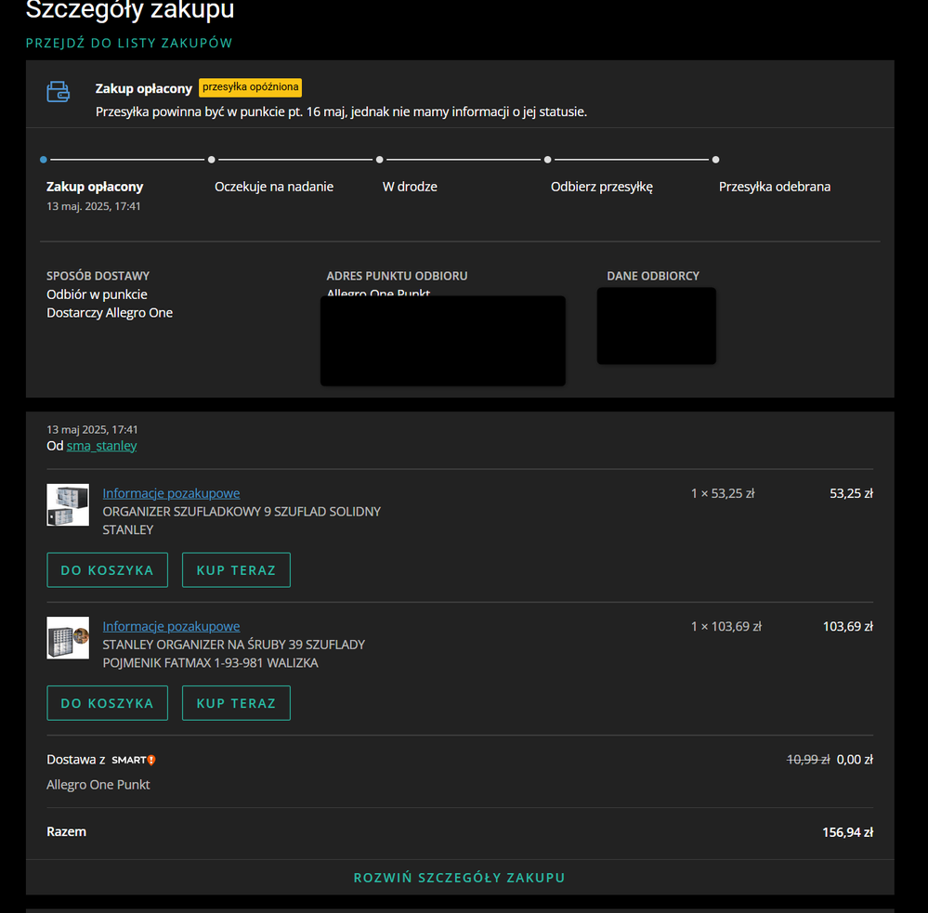
Task: Click the 'przesyłka opóźniona' yellow badge
Action: pyautogui.click(x=250, y=87)
